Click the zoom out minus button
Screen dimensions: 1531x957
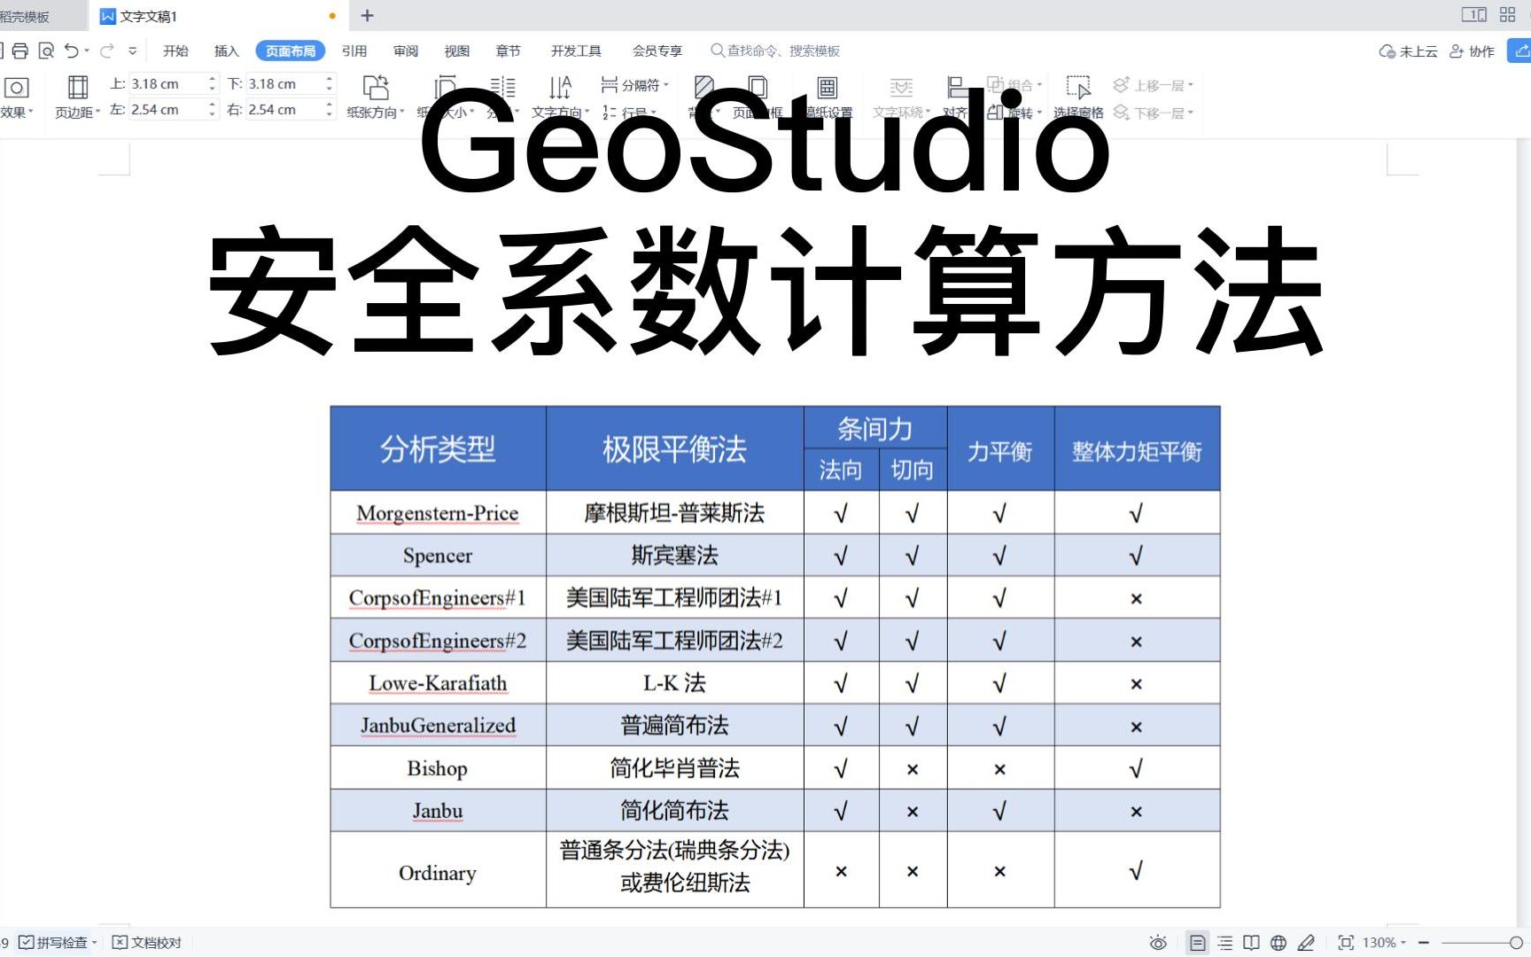1424,942
